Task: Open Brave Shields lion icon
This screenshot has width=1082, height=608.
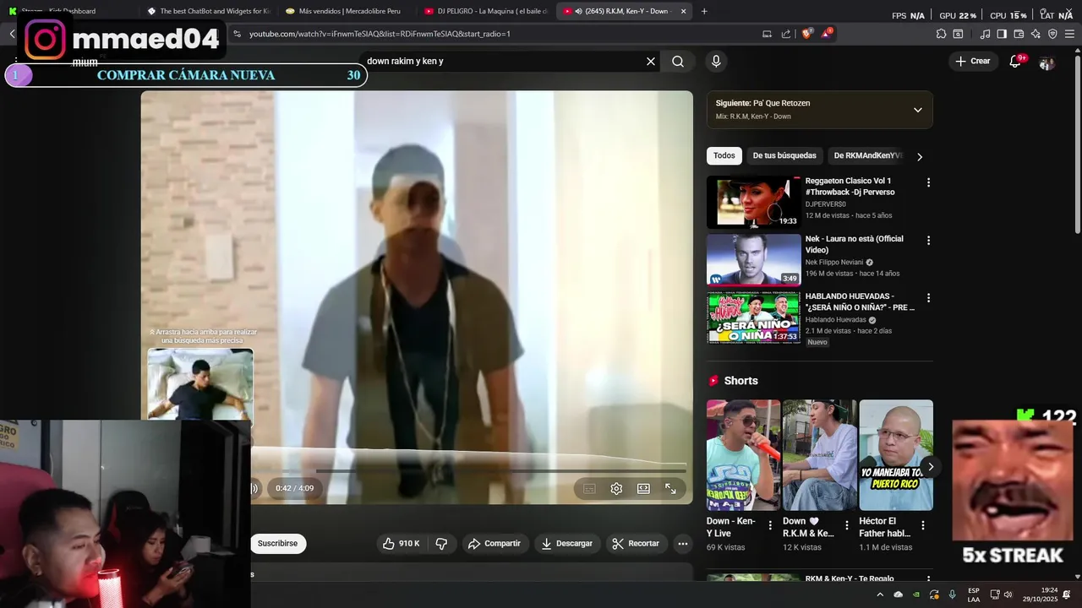Action: (806, 34)
